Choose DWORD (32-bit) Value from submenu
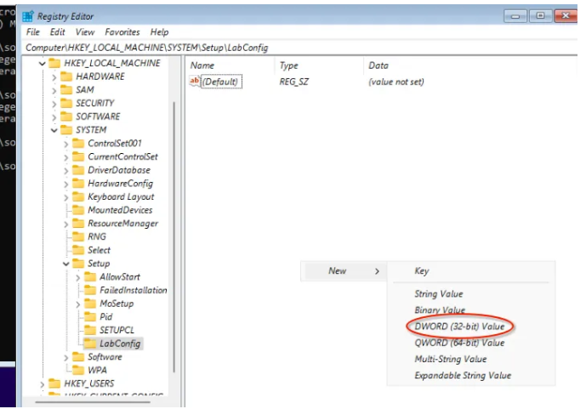 (x=459, y=327)
